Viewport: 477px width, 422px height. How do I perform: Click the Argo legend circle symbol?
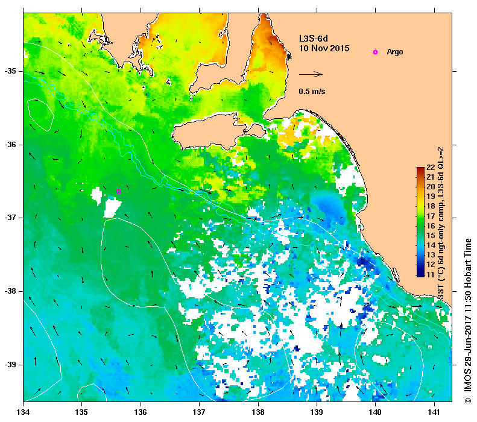[x=376, y=52]
